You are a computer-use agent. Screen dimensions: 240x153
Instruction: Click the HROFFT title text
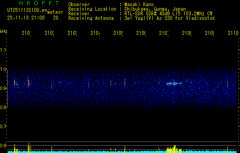pyautogui.click(x=39, y=3)
